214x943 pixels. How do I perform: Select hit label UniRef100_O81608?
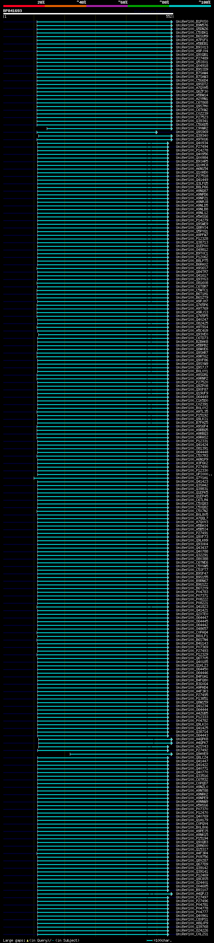pyautogui.click(x=192, y=283)
